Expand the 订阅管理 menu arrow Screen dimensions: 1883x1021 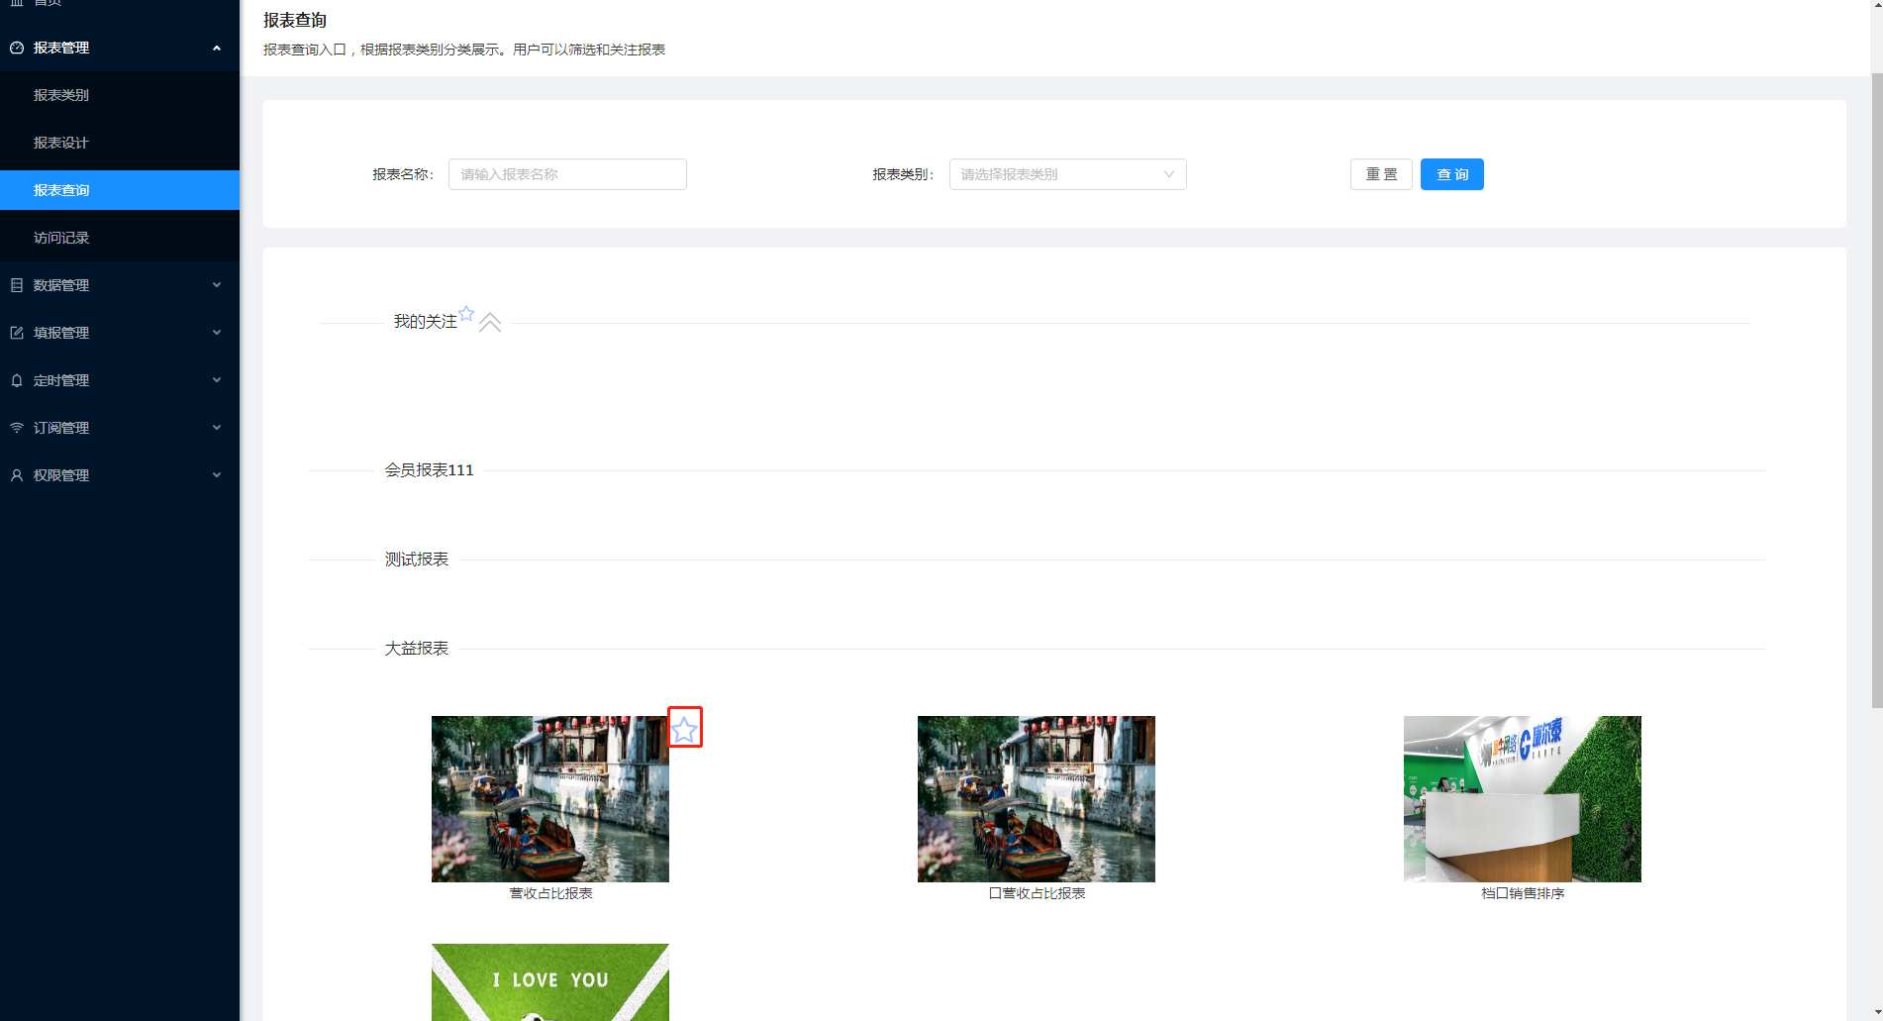coord(217,428)
